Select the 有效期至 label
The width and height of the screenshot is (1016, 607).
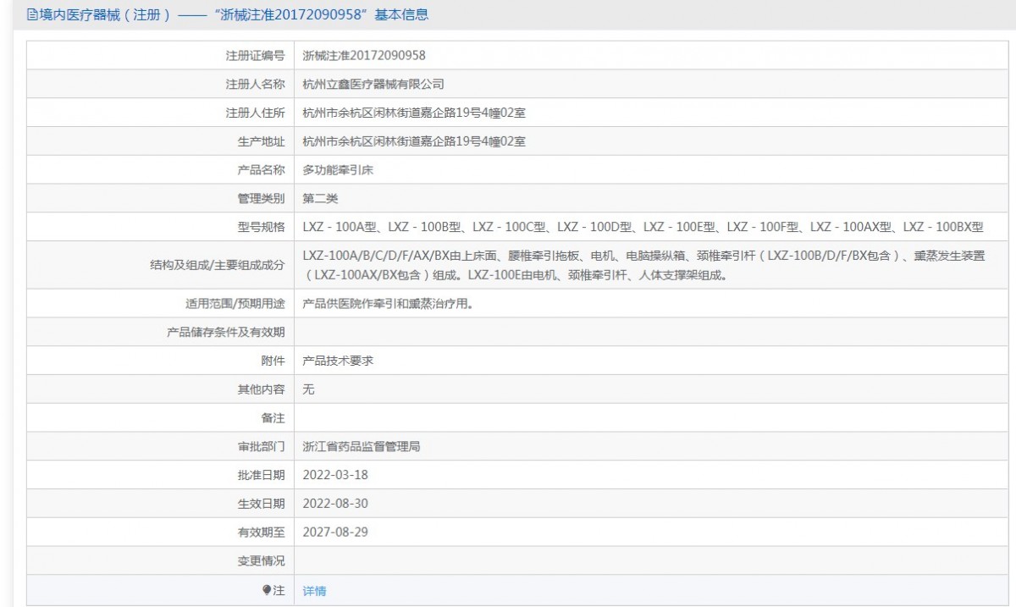[x=261, y=533]
